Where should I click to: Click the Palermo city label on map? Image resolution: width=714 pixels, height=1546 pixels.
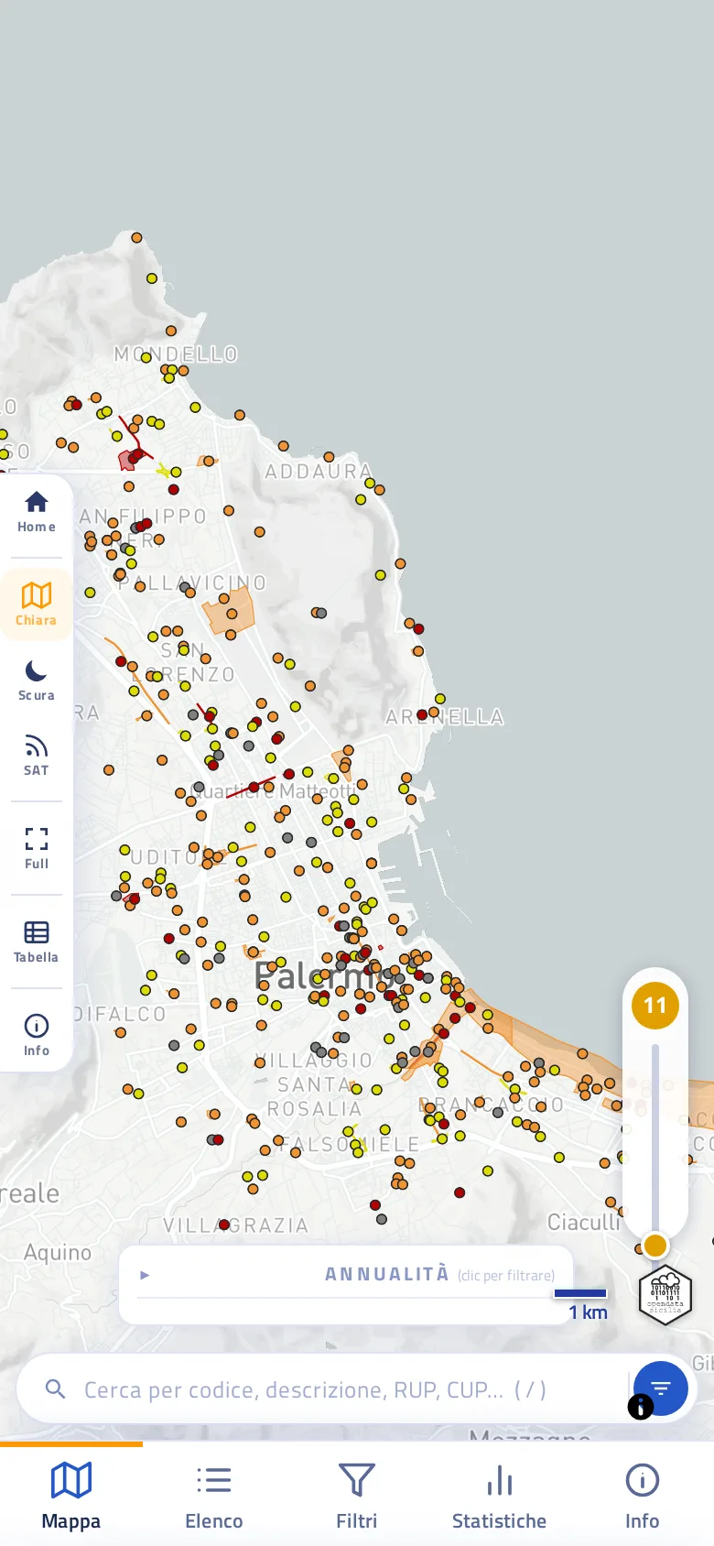[x=323, y=976]
